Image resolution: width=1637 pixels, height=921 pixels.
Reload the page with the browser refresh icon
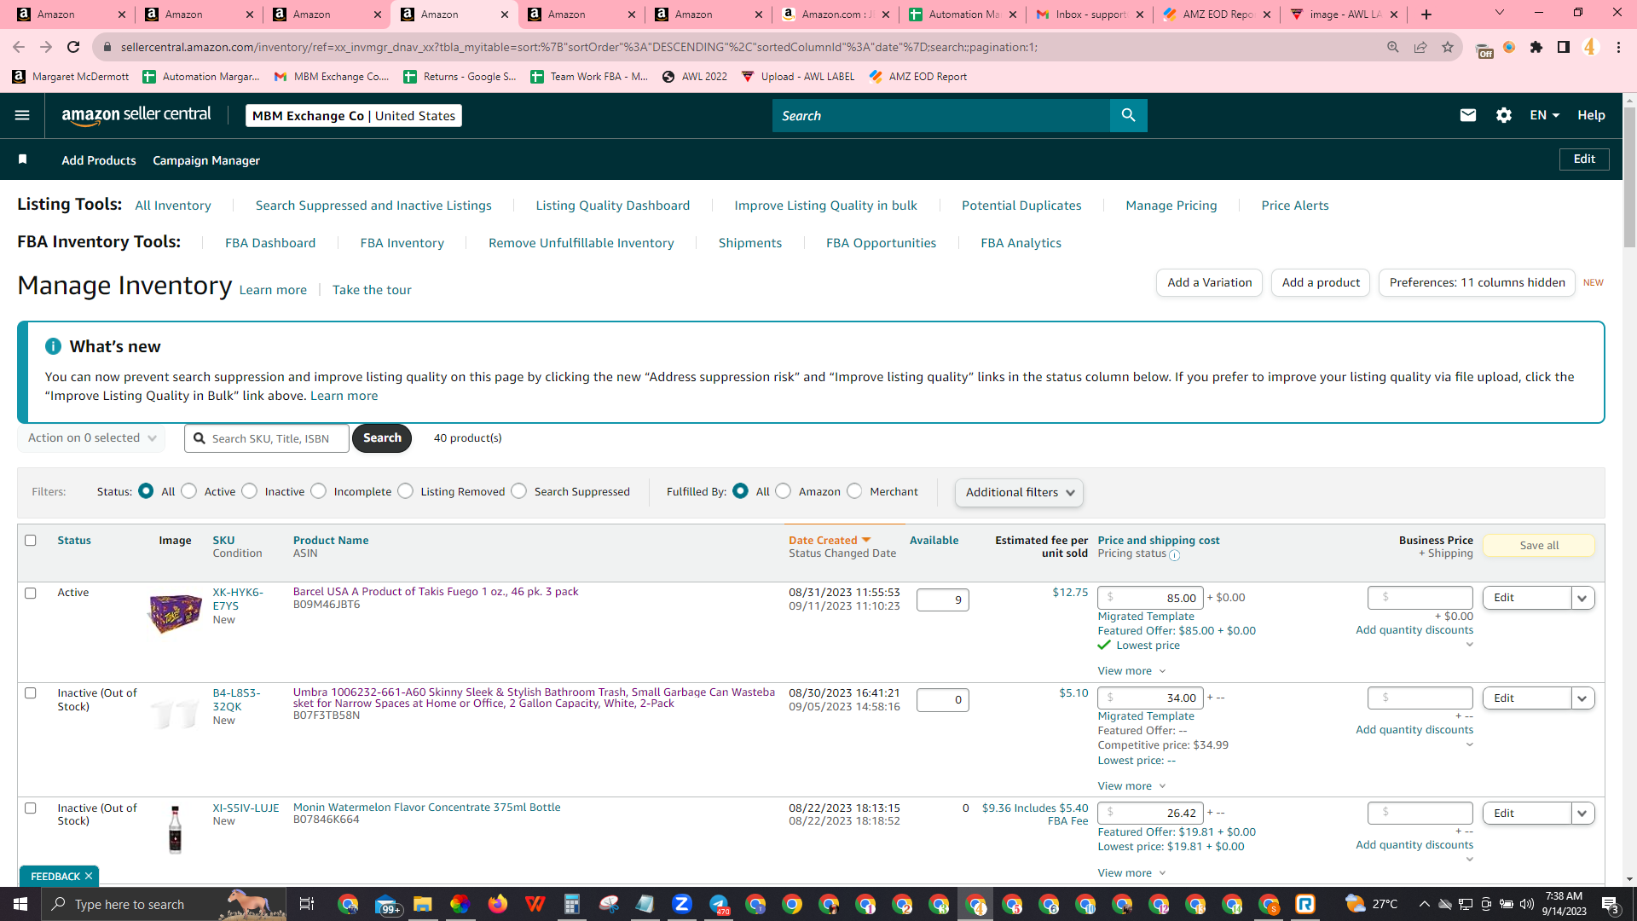click(x=73, y=47)
